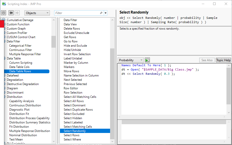The height and width of the screenshot is (145, 232).
Task: Run the example script with green play icon
Action: tap(147, 60)
